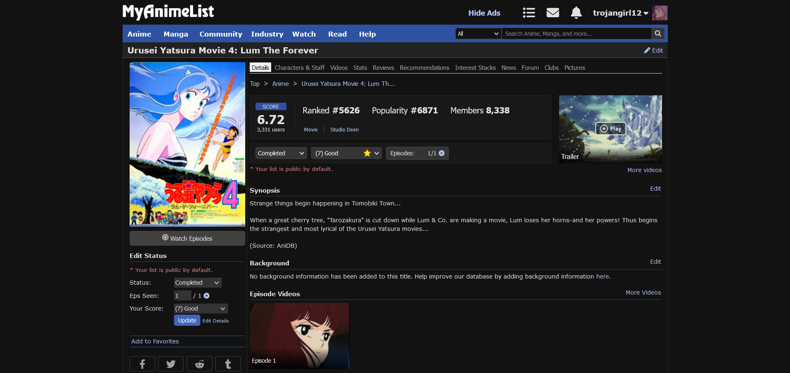Expand the Completed status dropdown near score
Screen dimensions: 790x373
pyautogui.click(x=281, y=153)
